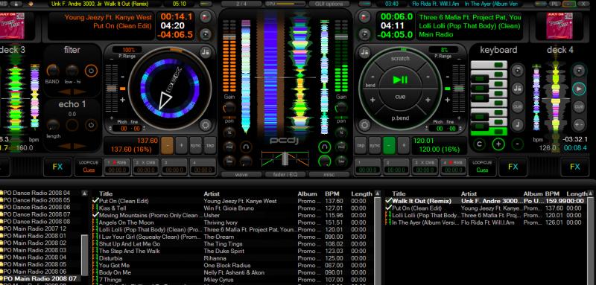Open left deck jog wheel settings gear
The width and height of the screenshot is (596, 285).
coord(206,124)
